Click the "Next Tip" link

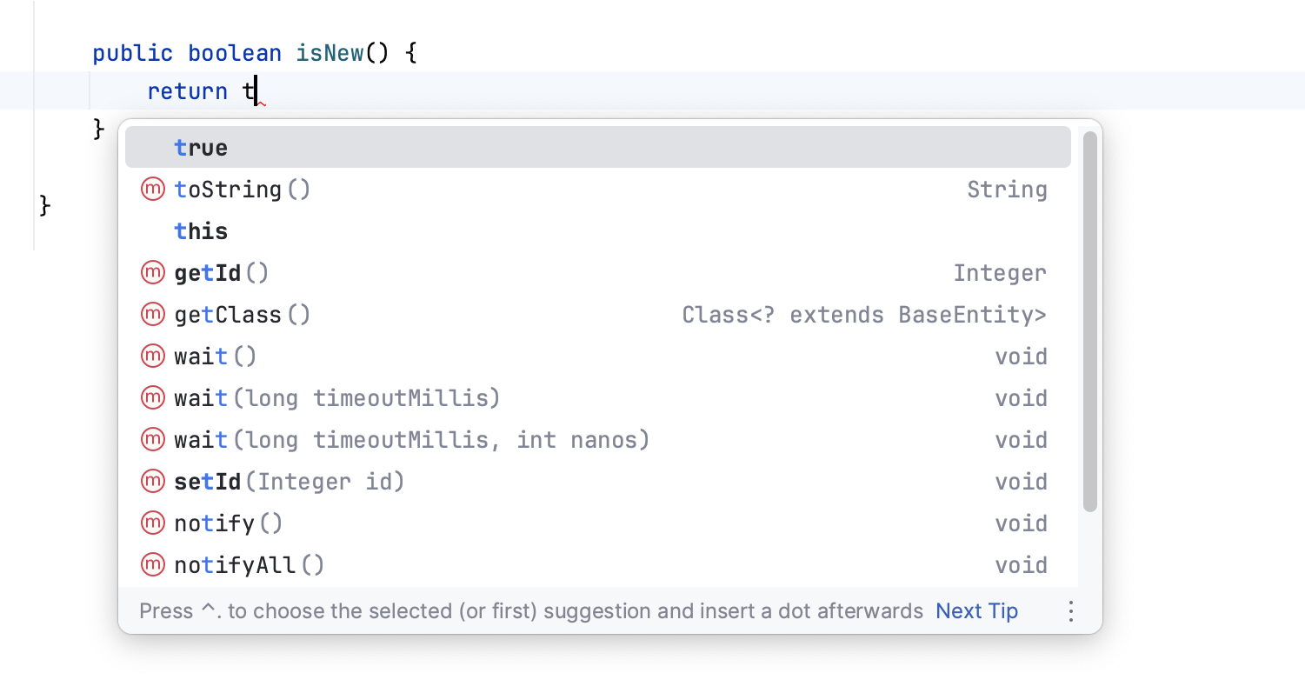(976, 610)
